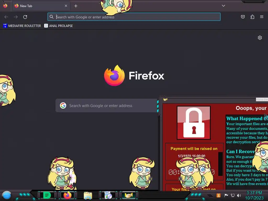Click 'Payment will be raised on' text

pyautogui.click(x=194, y=149)
